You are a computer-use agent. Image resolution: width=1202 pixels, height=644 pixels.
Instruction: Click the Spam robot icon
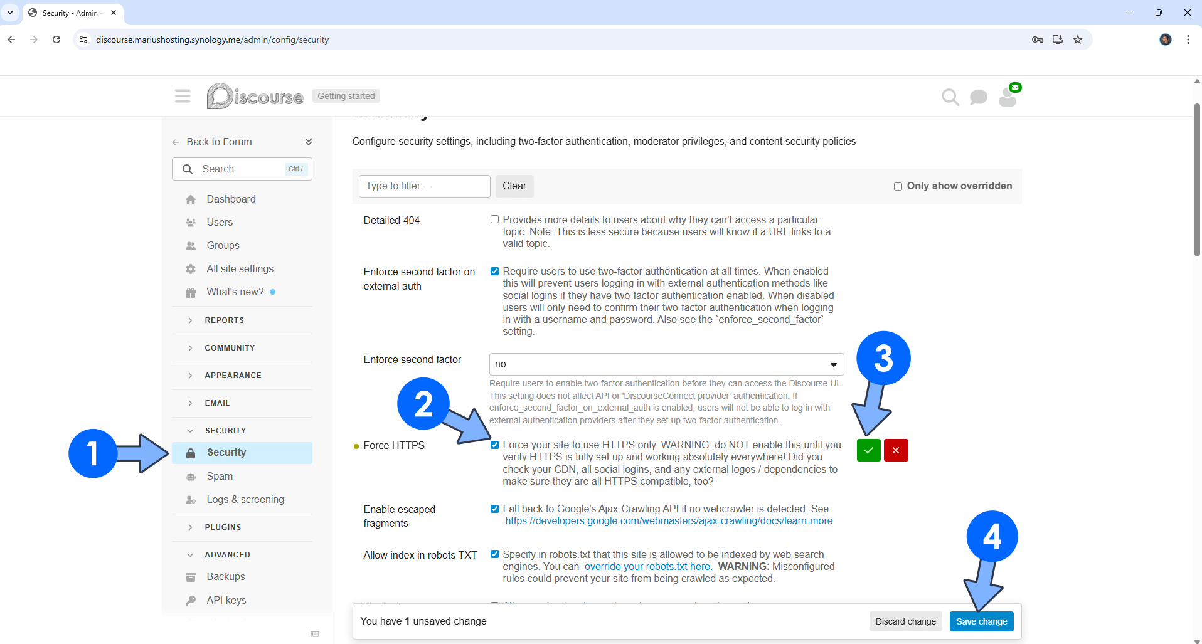point(191,477)
